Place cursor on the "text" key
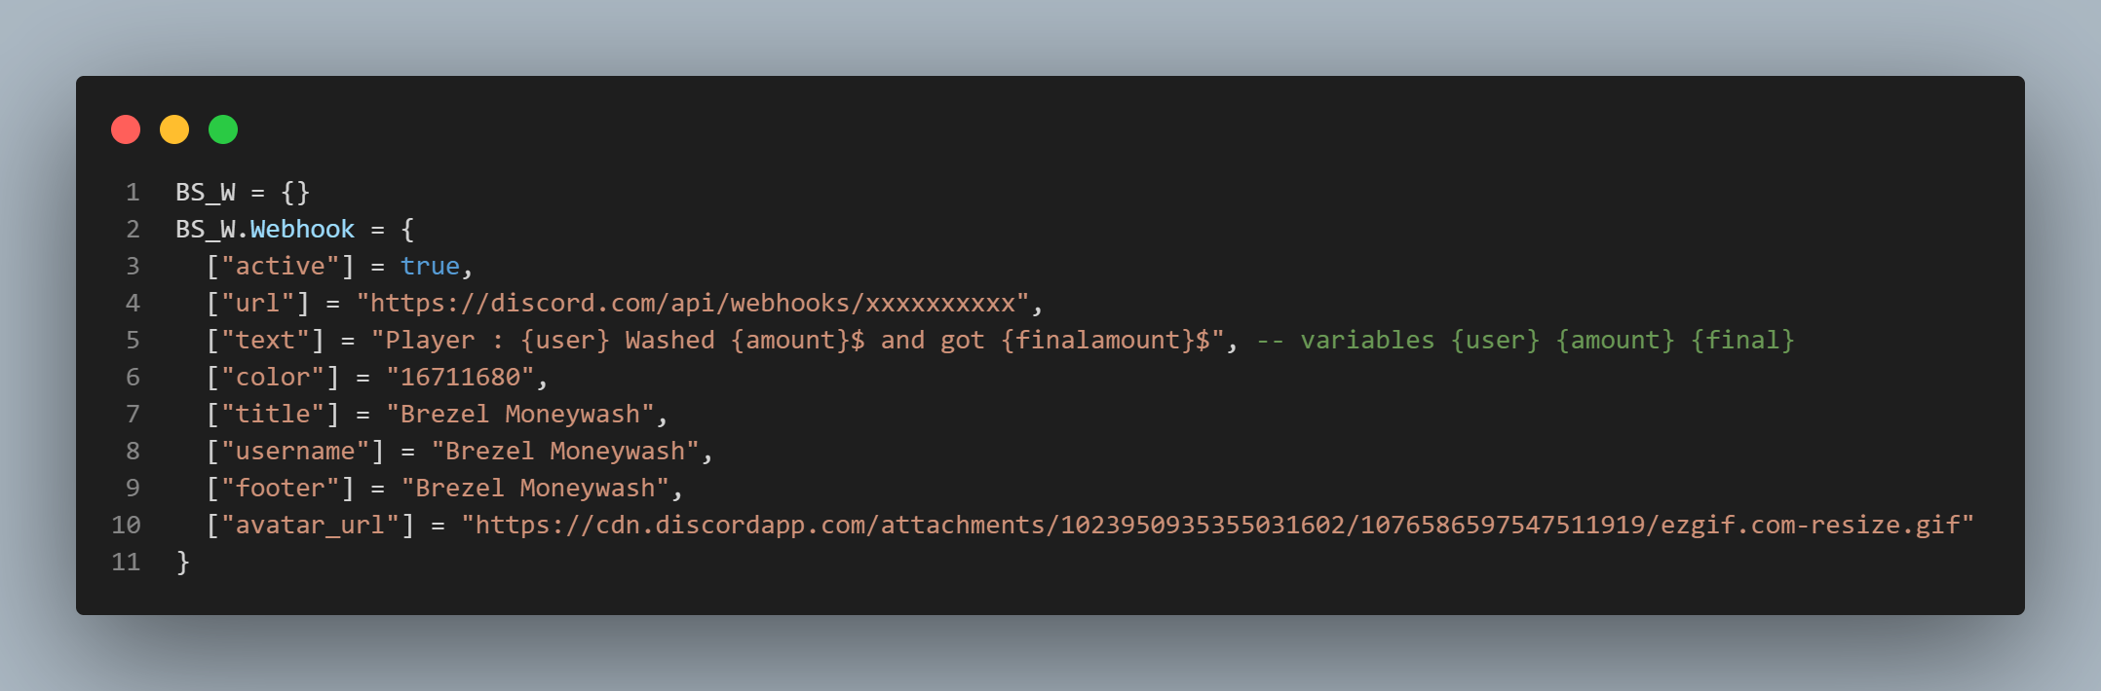This screenshot has height=691, width=2101. pyautogui.click(x=265, y=341)
